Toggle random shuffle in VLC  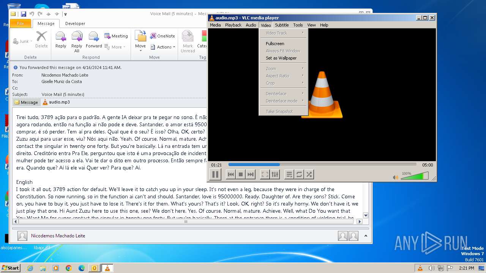coord(309,174)
